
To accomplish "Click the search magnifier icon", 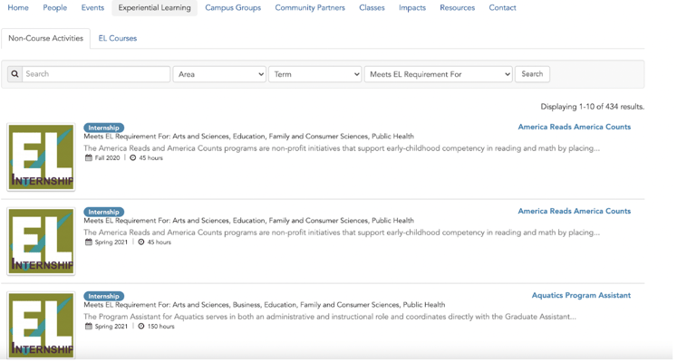I will click(15, 74).
